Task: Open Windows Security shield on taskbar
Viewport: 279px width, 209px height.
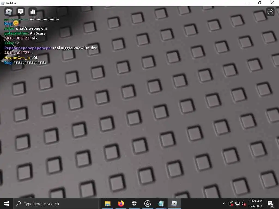Action: (x=134, y=204)
